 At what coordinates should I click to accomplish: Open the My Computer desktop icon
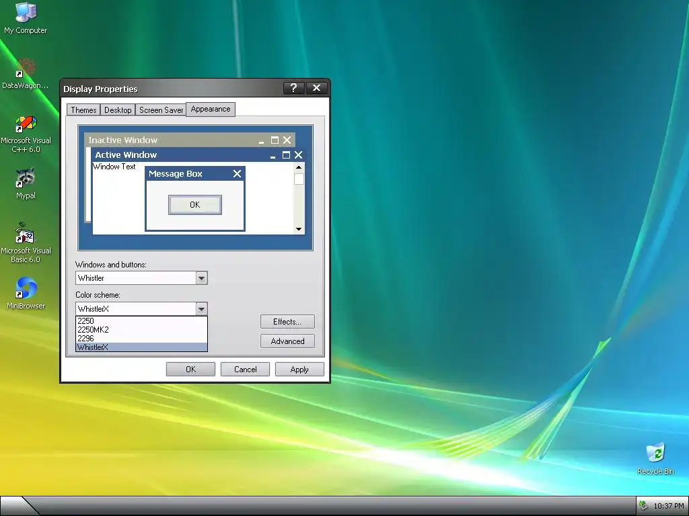click(26, 18)
